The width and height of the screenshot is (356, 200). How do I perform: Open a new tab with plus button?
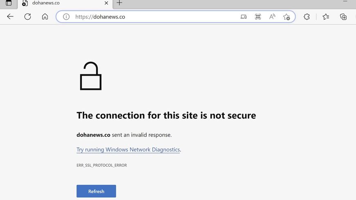[119, 3]
